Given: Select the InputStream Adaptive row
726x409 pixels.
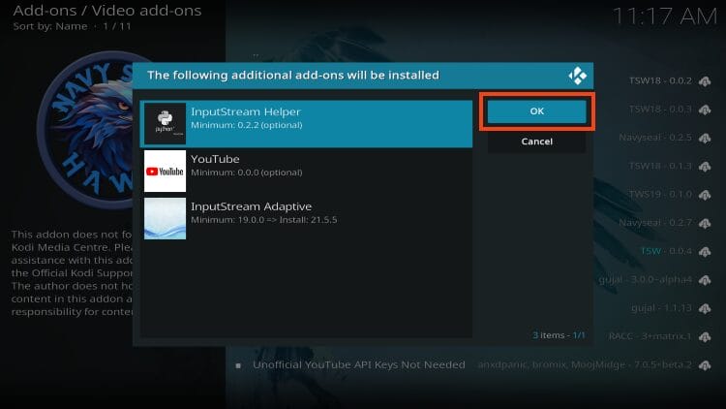Looking at the screenshot, I should pos(306,218).
